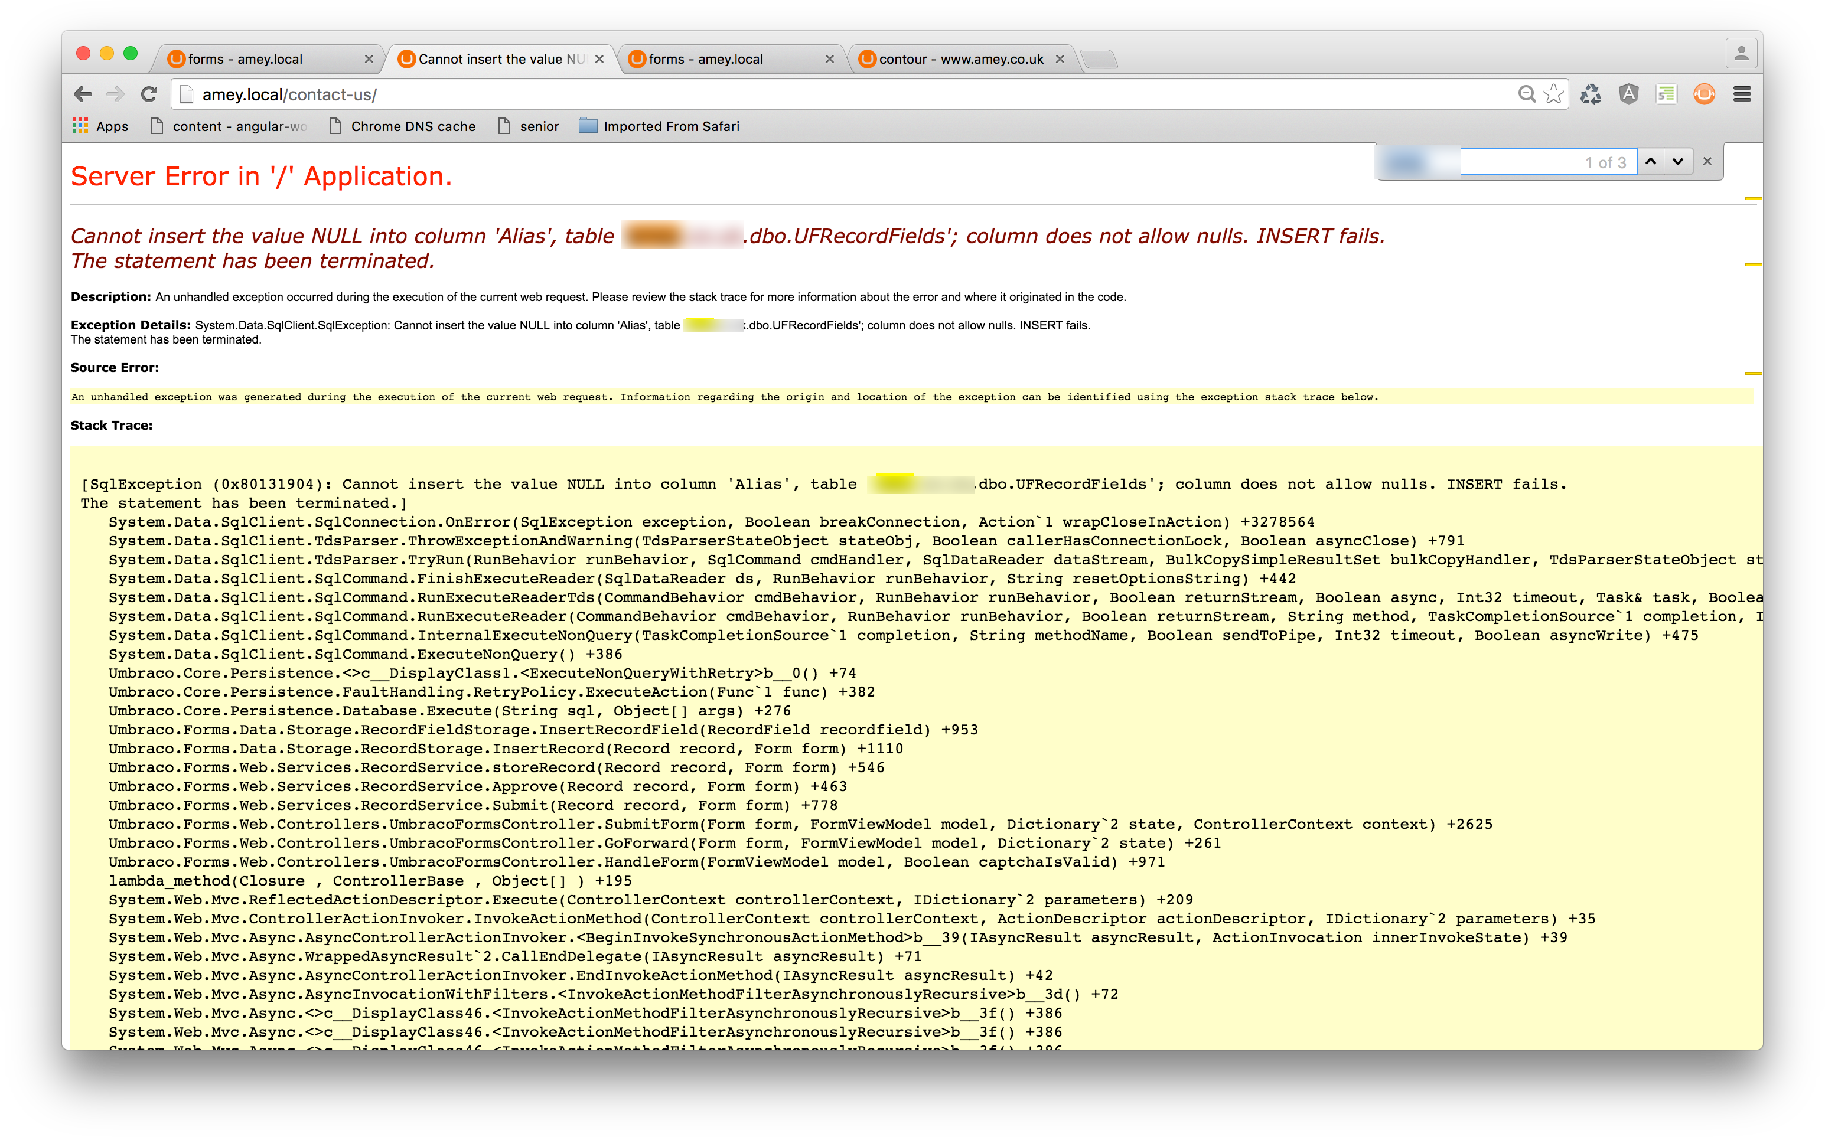Focus the find-in-page search field
Image resolution: width=1825 pixels, height=1137 pixels.
point(1508,162)
